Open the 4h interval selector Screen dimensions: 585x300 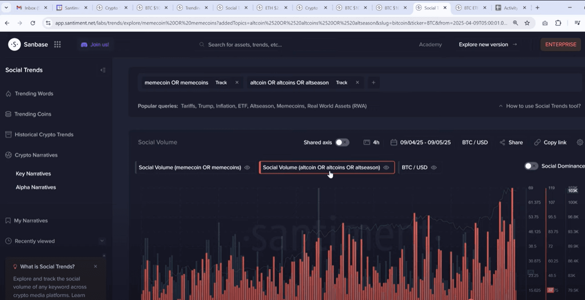pyautogui.click(x=371, y=142)
